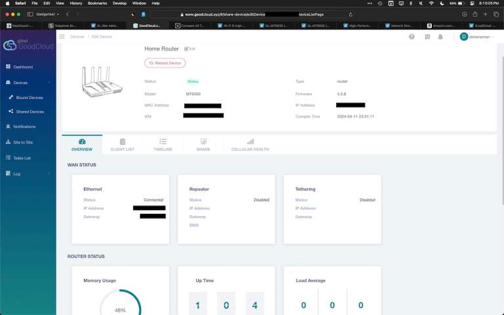This screenshot has height=315, width=504.
Task: Open the Bookmarks menu in the menu bar
Action: pyautogui.click(x=96, y=3)
